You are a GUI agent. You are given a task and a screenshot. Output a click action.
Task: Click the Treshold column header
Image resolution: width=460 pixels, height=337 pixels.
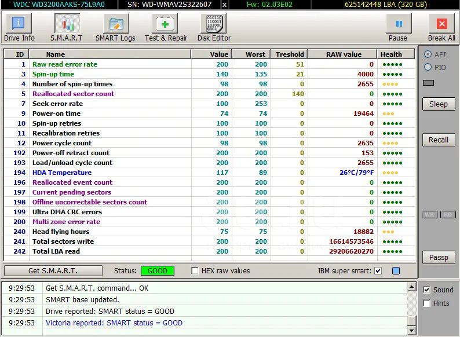point(289,54)
